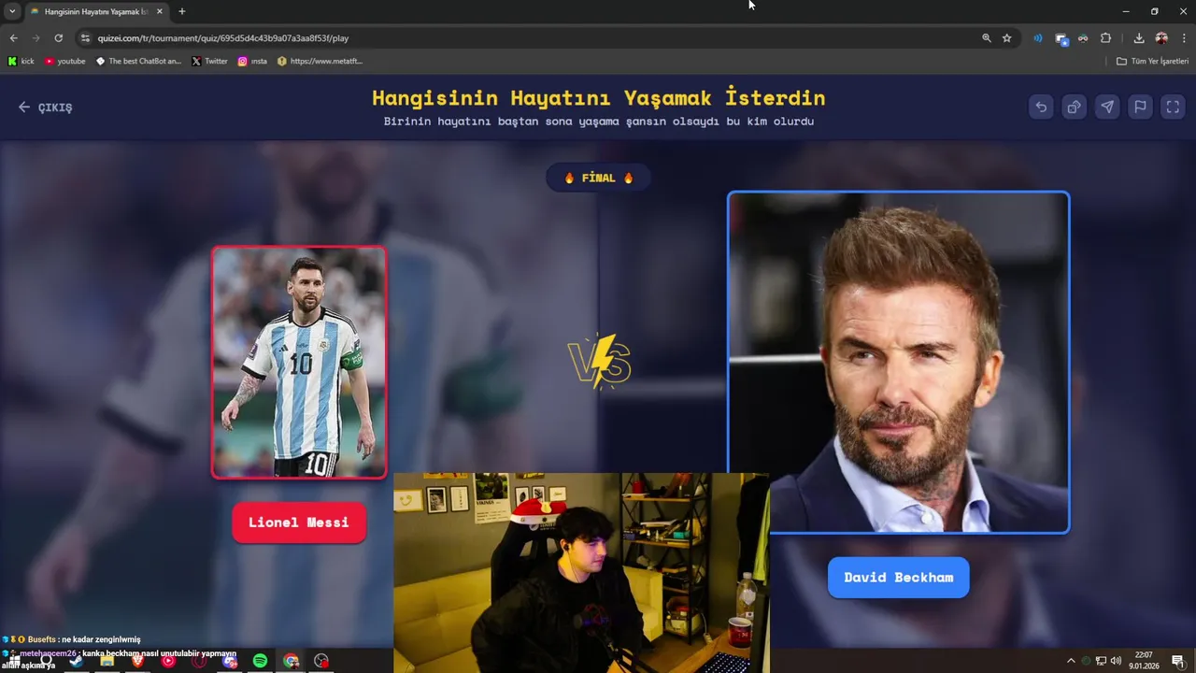Click the undo arrow button in quiz header
The height and width of the screenshot is (673, 1196).
[1041, 107]
